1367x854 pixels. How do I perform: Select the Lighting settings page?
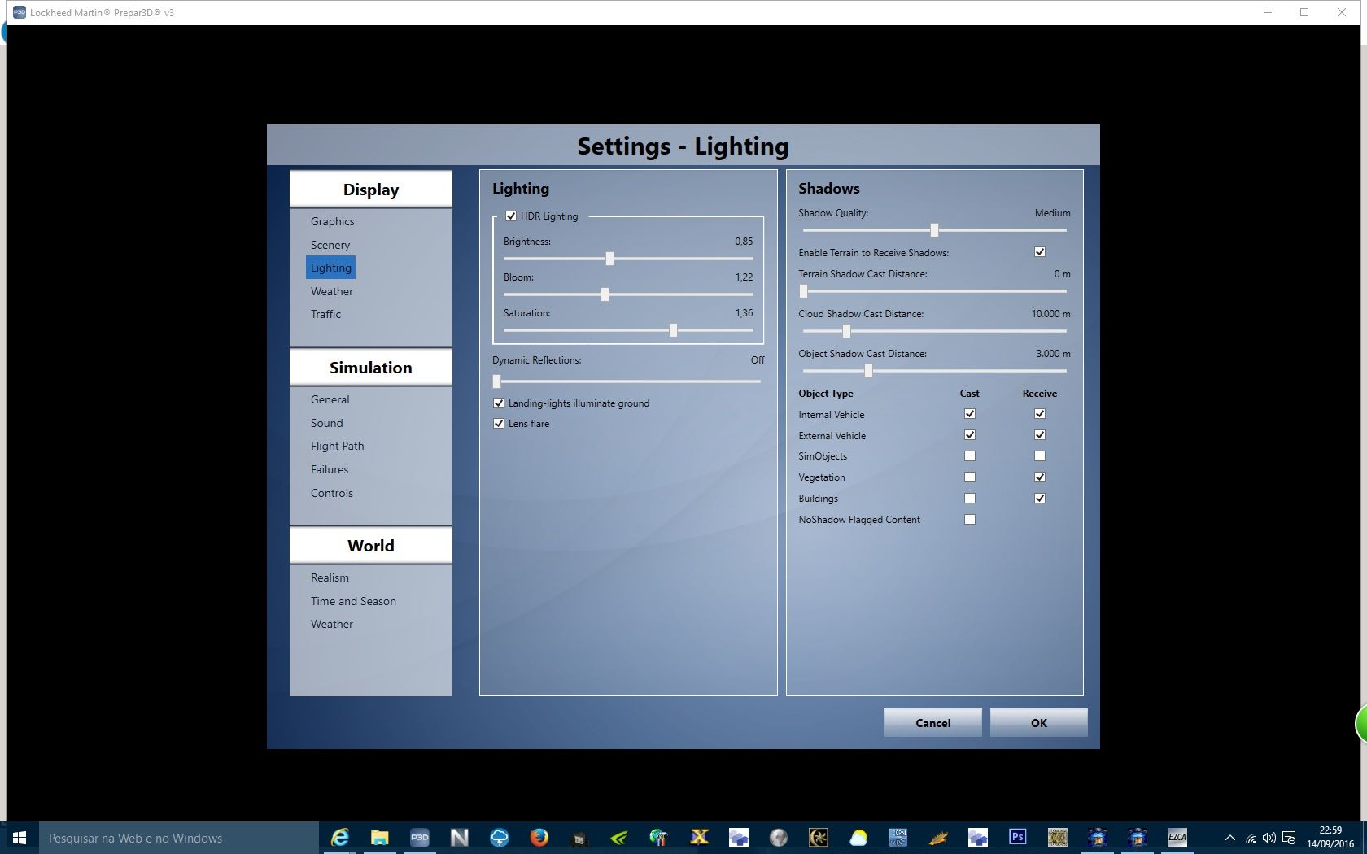point(330,268)
